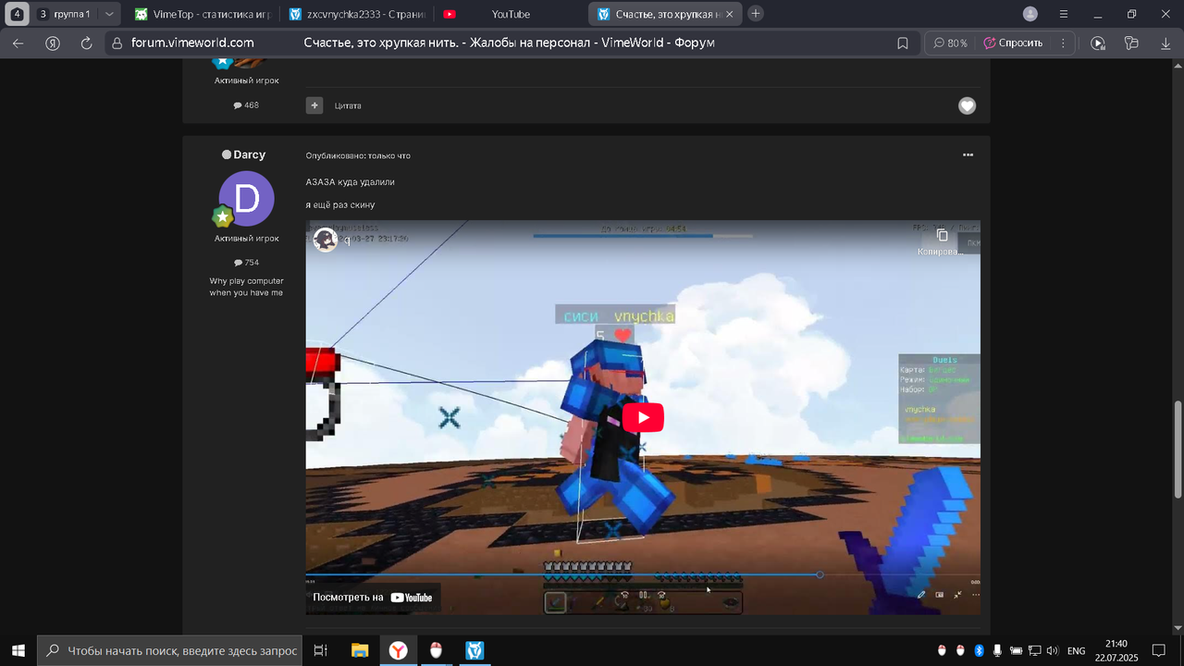This screenshot has width=1184, height=666.
Task: Move the video progress bar handle
Action: click(820, 574)
